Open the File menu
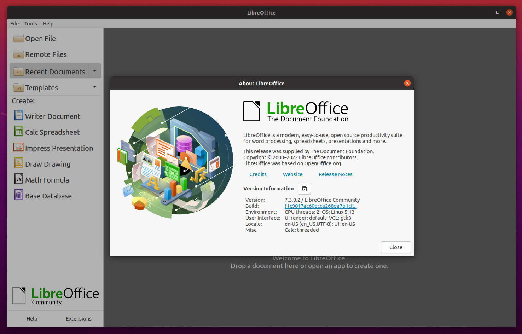The height and width of the screenshot is (334, 522). 14,24
